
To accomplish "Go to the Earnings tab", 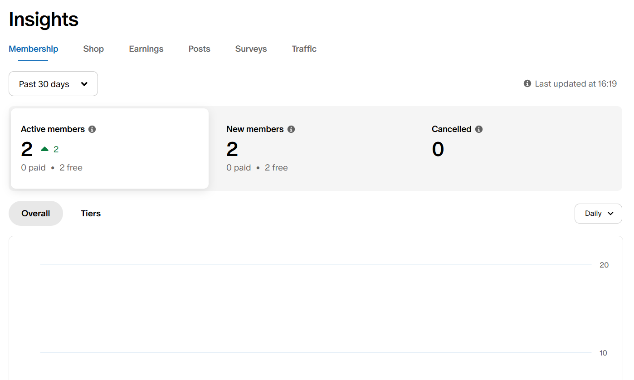I will pyautogui.click(x=146, y=49).
